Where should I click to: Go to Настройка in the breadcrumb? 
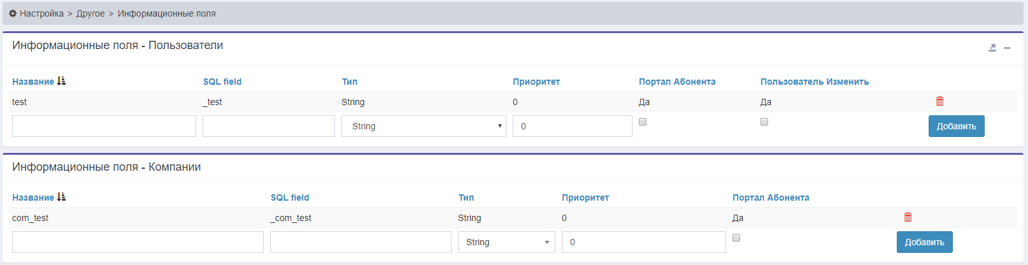tap(41, 13)
